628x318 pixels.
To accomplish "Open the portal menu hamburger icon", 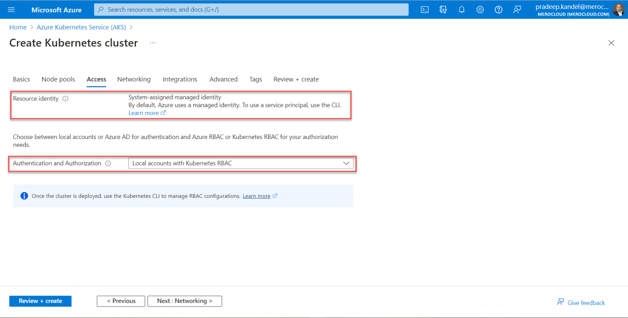I will [x=11, y=9].
